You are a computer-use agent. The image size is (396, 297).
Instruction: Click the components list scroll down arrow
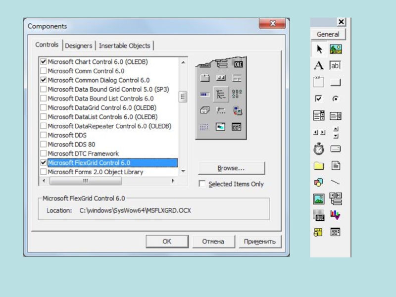[x=183, y=171]
